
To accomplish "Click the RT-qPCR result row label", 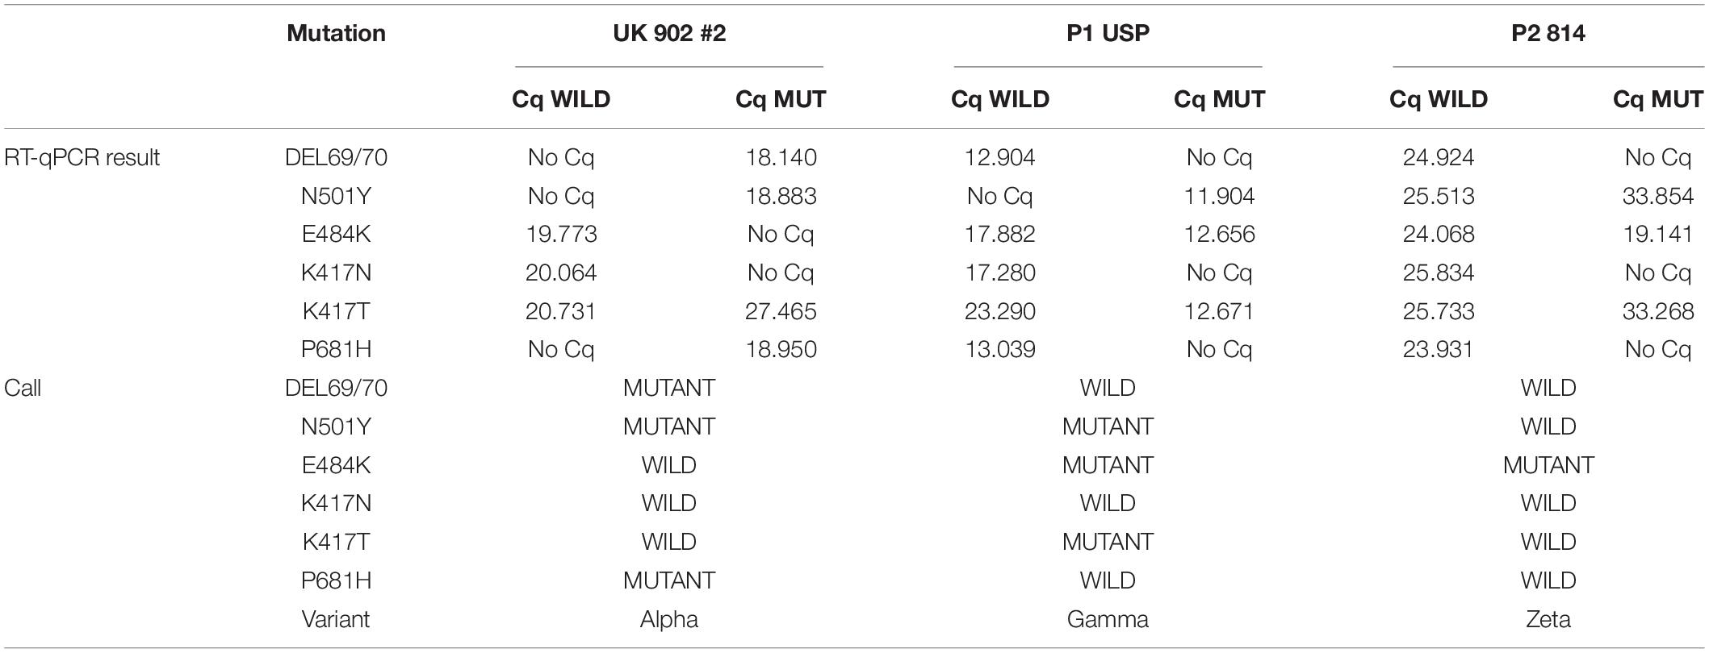I will (x=82, y=157).
